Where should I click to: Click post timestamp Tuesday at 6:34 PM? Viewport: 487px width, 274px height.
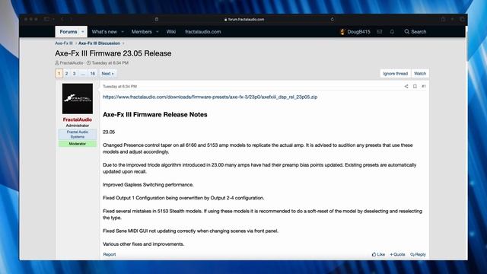point(120,86)
